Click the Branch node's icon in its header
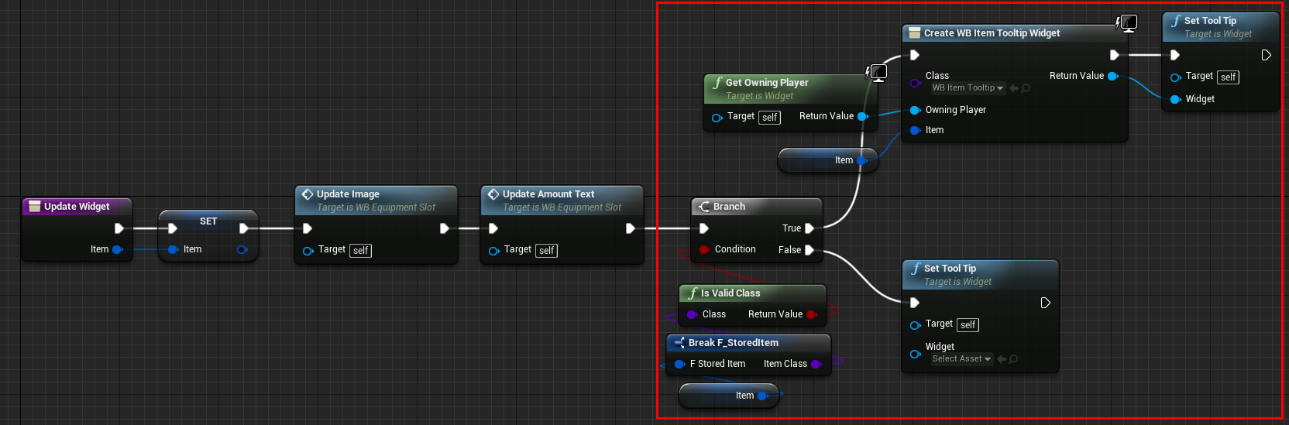 pyautogui.click(x=704, y=207)
